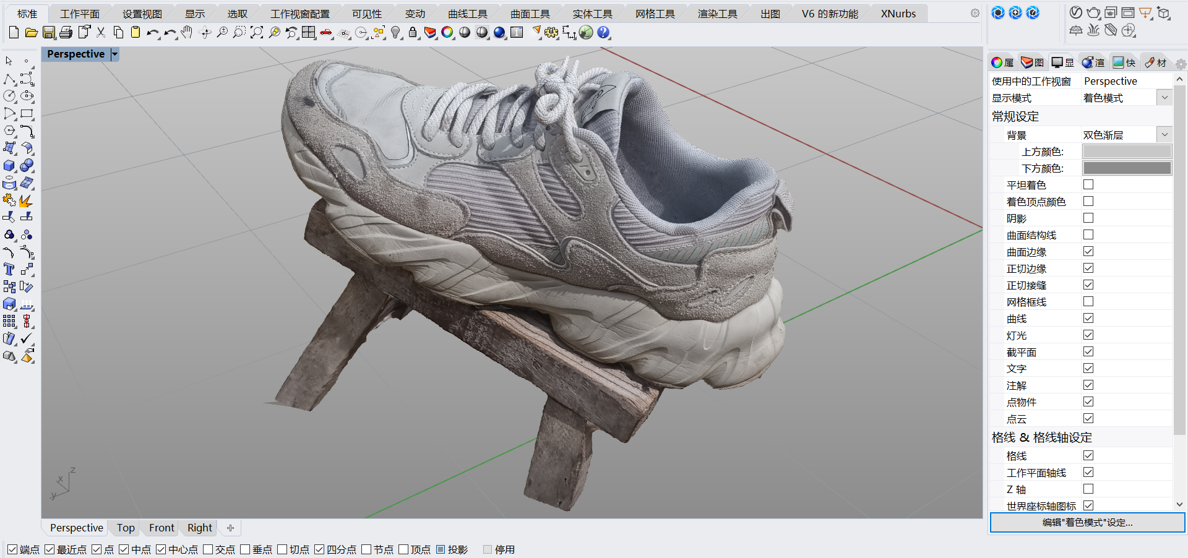1188x558 pixels.
Task: Disable the 曲面边缘 checkbox
Action: (x=1088, y=251)
